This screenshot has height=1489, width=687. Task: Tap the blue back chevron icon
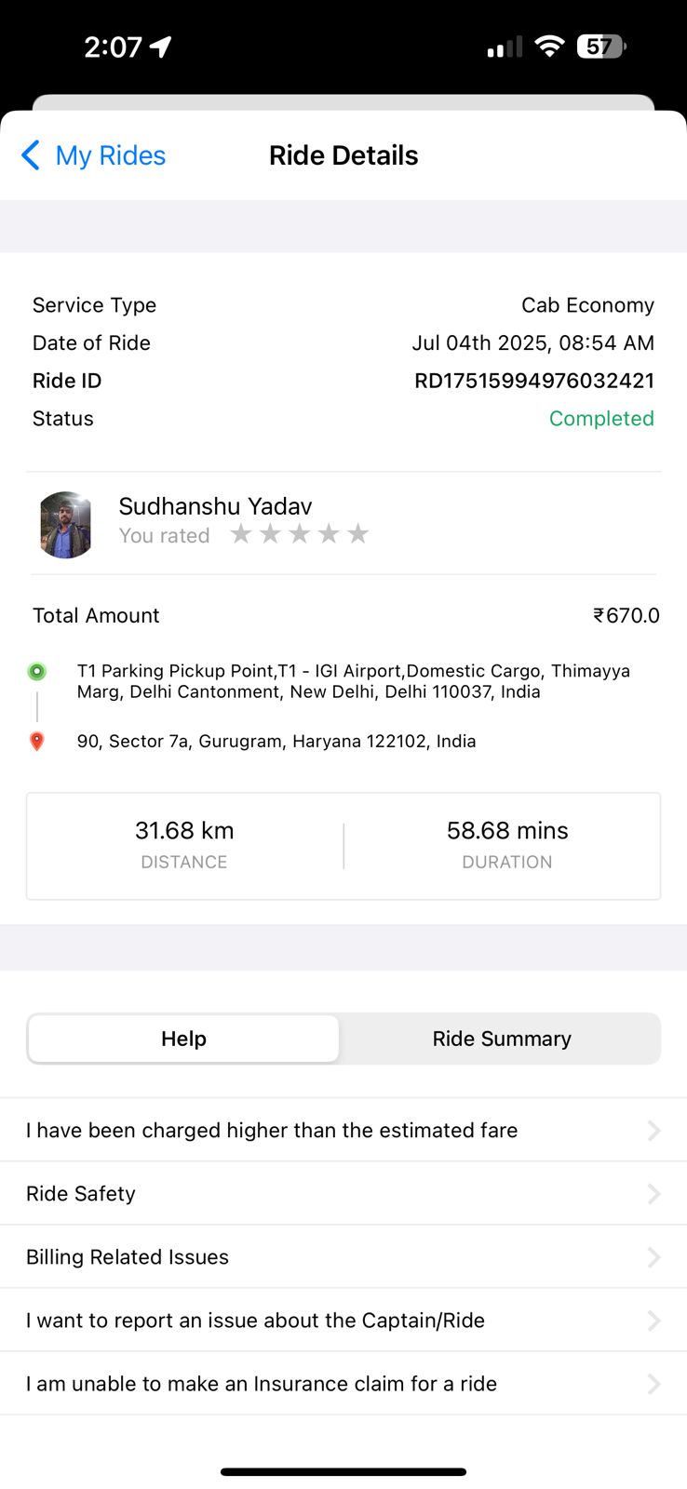(x=31, y=155)
